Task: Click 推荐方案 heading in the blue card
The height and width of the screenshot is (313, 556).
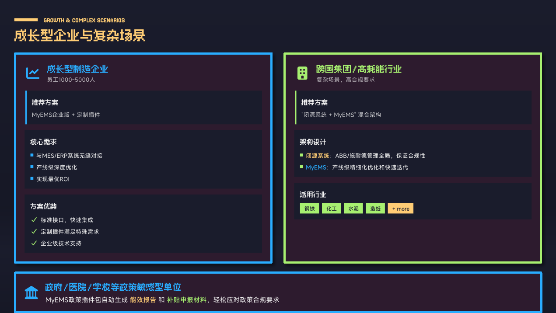Action: tap(45, 102)
